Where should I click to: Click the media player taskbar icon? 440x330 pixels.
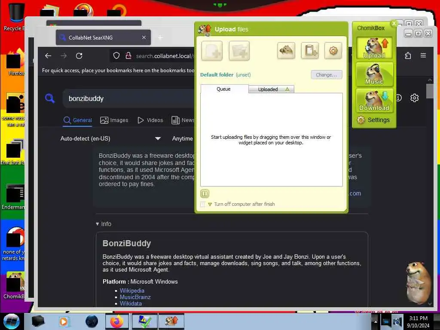[x=64, y=321]
